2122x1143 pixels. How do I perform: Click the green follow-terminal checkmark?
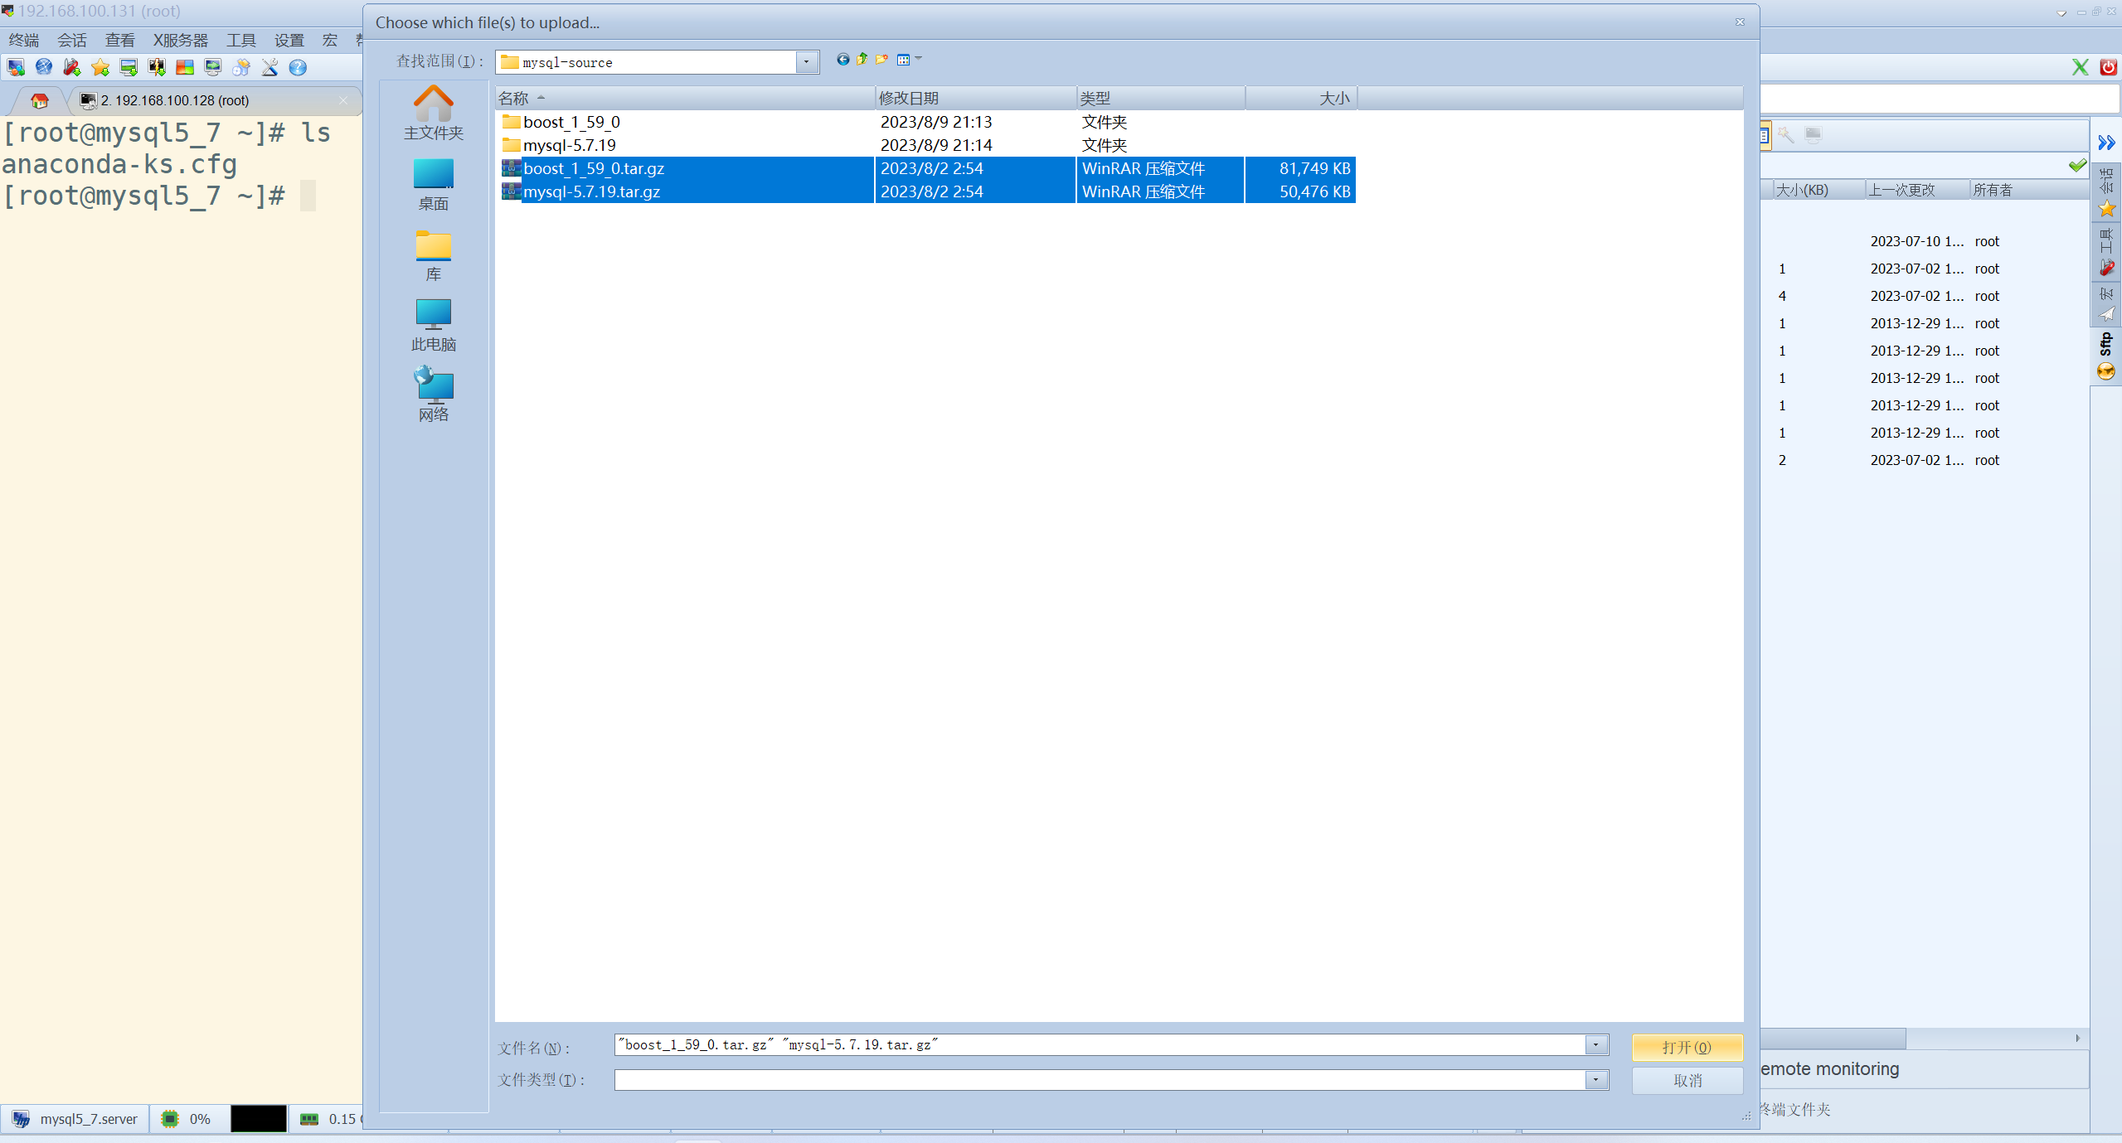click(x=2076, y=166)
